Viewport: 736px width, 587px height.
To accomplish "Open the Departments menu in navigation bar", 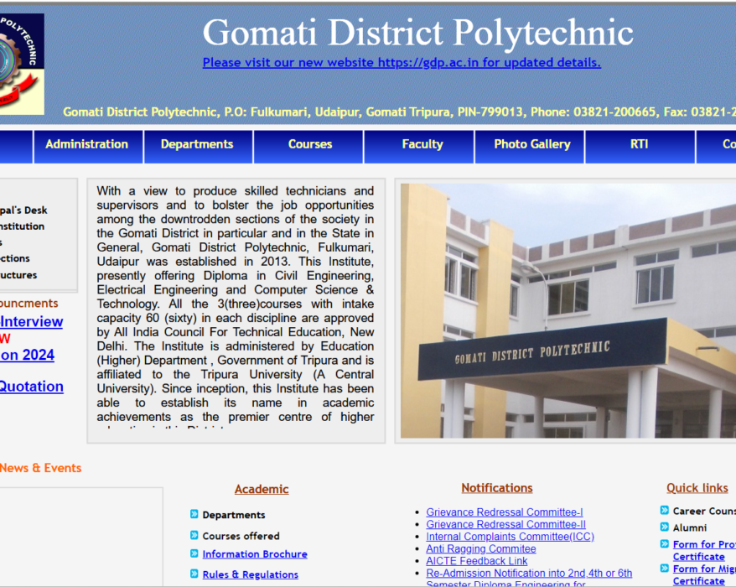I will click(x=199, y=147).
